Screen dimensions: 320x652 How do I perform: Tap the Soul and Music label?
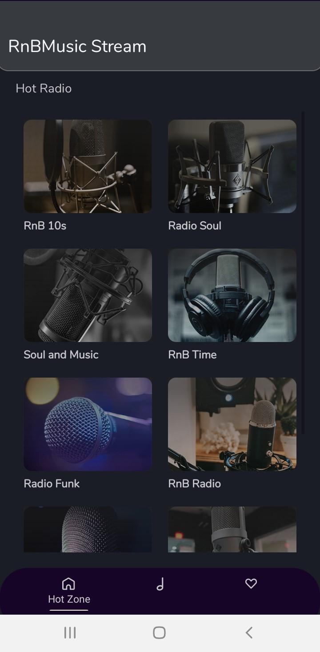(61, 355)
